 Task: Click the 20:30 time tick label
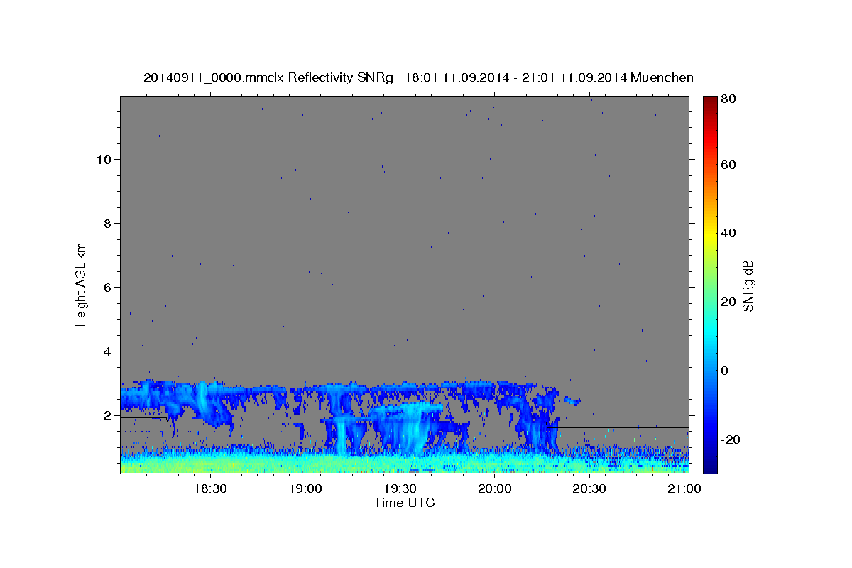589,488
